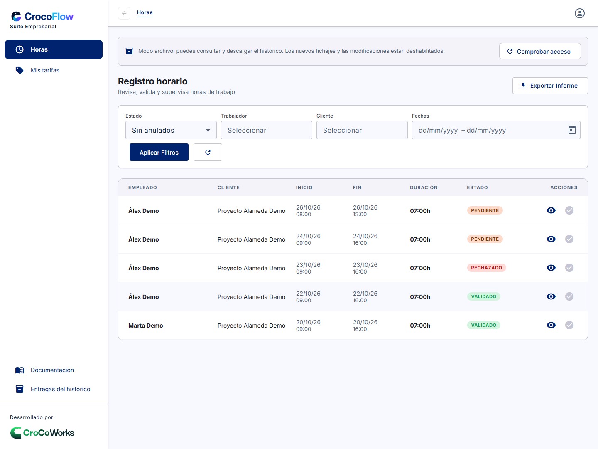The width and height of the screenshot is (598, 449).
Task: Click the ESTADO column header
Action: pos(477,187)
